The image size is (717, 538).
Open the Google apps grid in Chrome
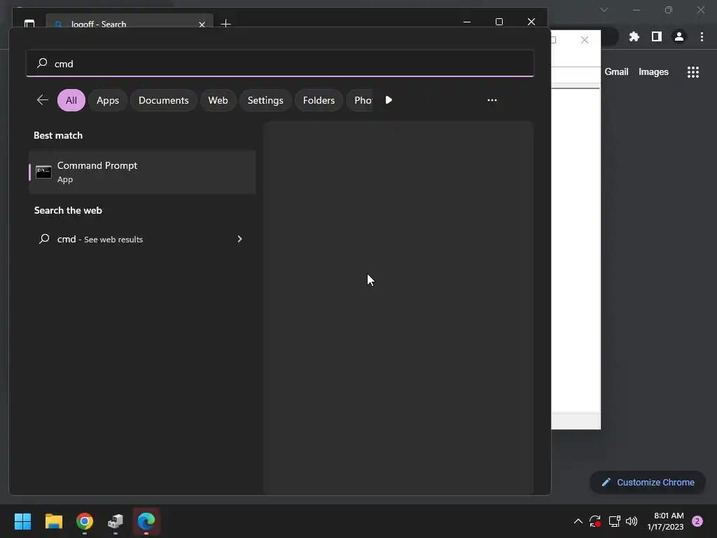coord(692,72)
